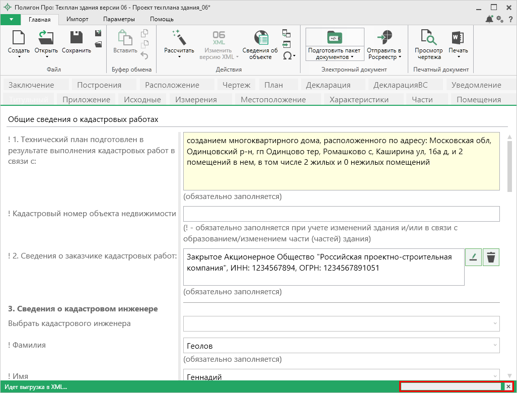Click the help question mark icon
Viewport: 517px width, 393px height.
pos(510,19)
